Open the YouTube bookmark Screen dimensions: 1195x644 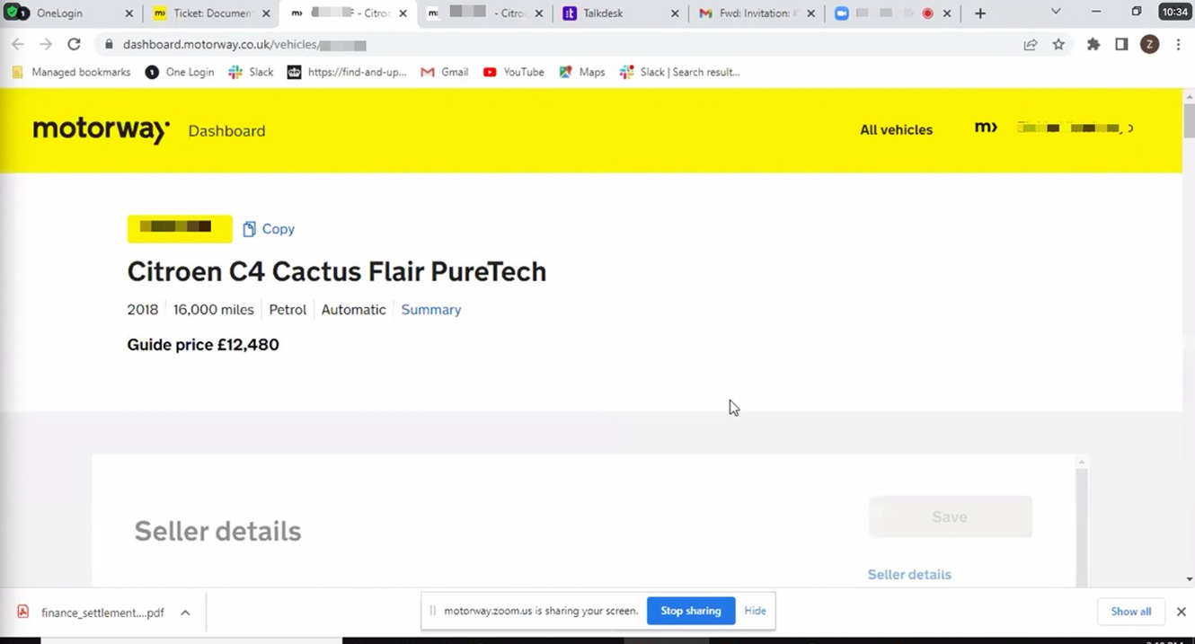514,72
